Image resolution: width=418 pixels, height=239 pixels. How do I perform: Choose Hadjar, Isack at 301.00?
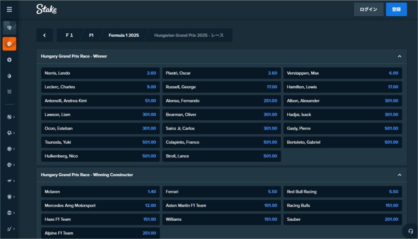(342, 114)
